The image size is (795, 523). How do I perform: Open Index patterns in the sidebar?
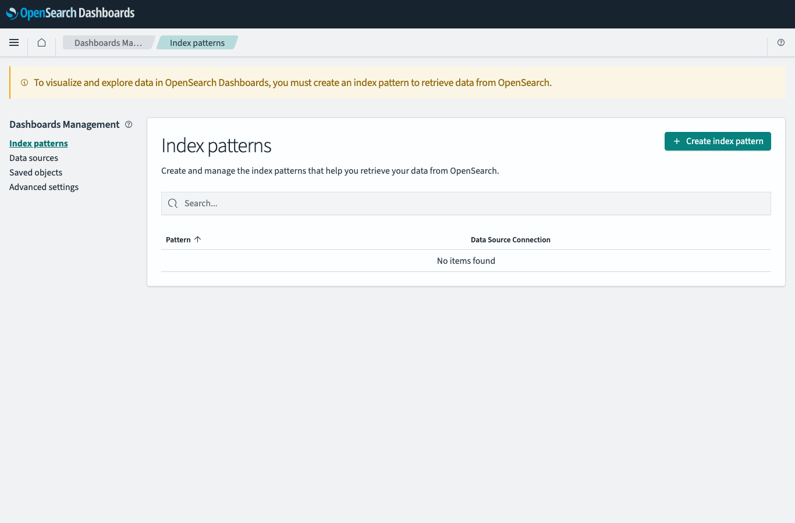click(x=38, y=144)
